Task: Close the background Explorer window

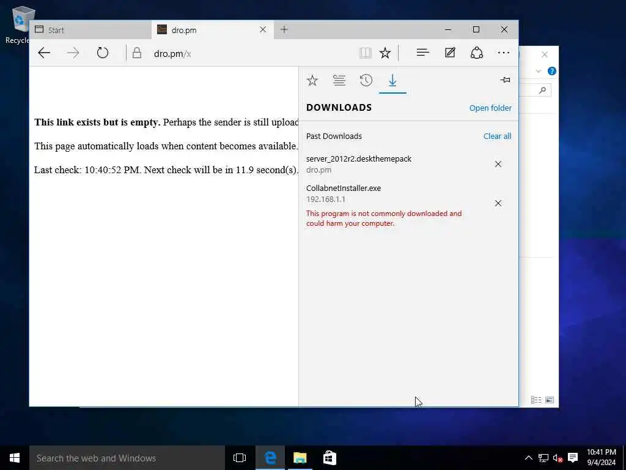Action: click(x=545, y=54)
